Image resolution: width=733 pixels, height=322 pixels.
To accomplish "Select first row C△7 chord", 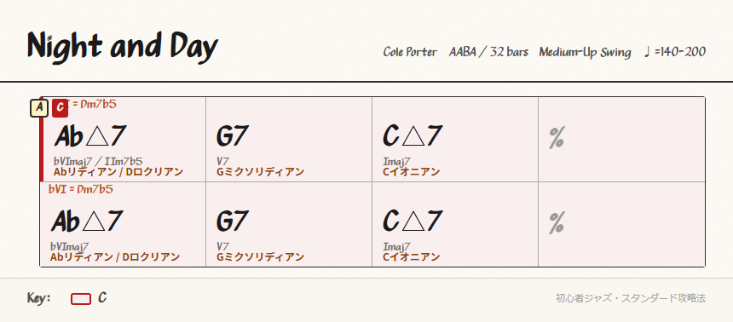I will [x=413, y=136].
